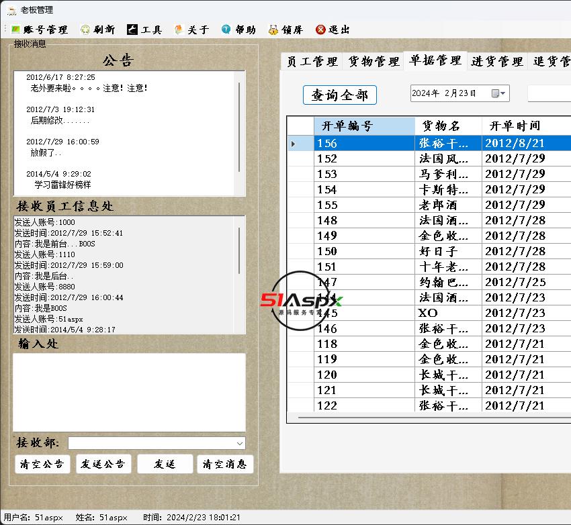Viewport: 571px width, 525px height.
Task: Click the 关于 about icon
Action: click(x=179, y=30)
